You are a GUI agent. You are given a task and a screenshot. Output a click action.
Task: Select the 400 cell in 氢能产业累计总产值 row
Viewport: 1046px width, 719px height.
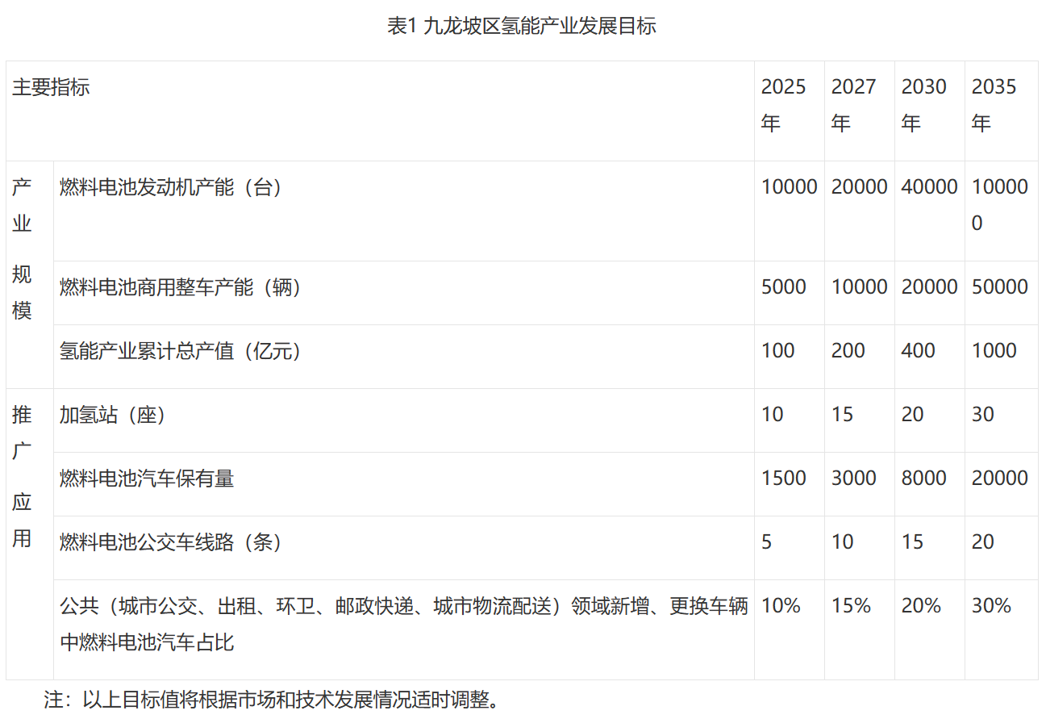click(929, 357)
